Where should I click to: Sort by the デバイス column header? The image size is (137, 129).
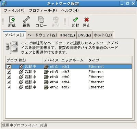coord(51,60)
